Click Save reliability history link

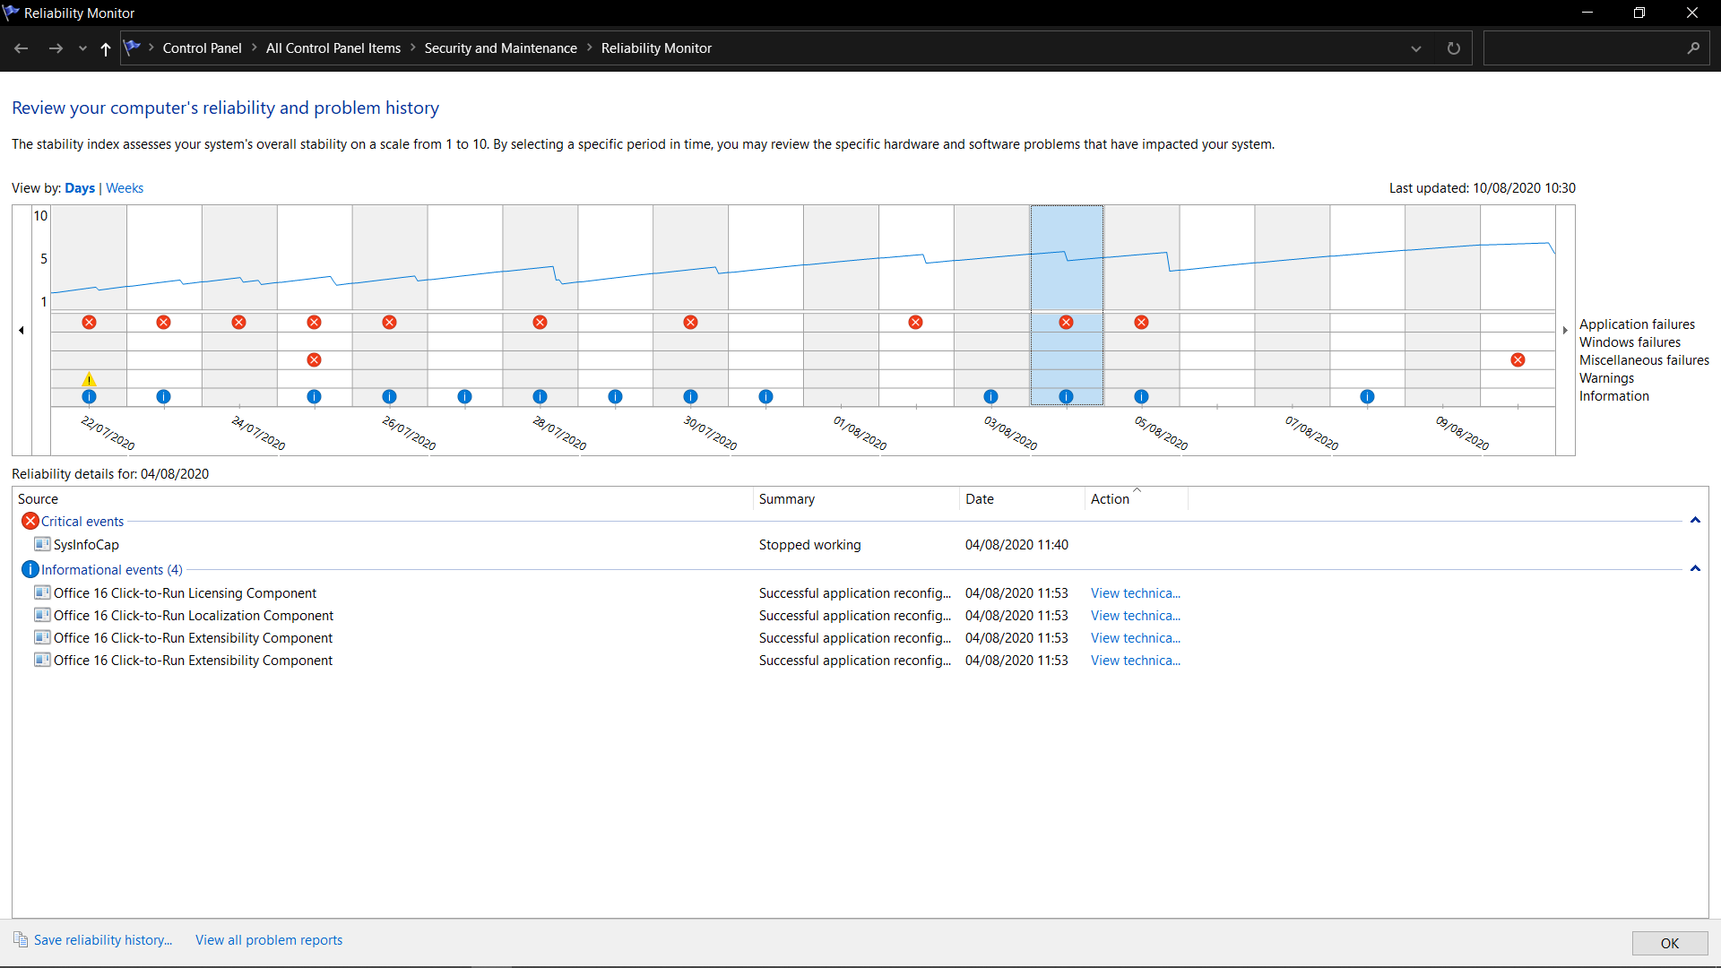tap(103, 940)
